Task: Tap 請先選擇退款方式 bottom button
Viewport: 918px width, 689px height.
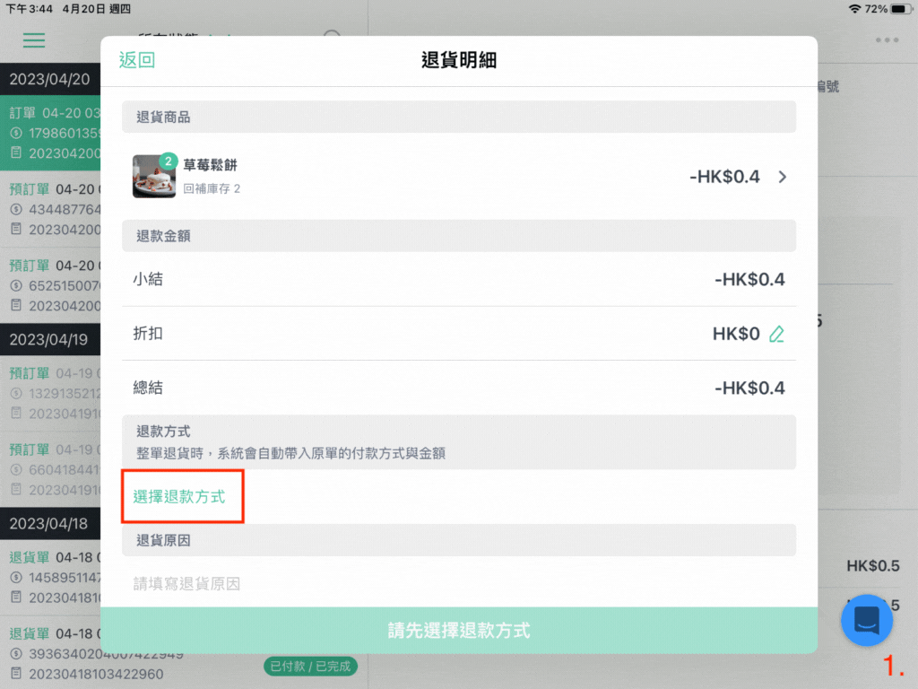Action: click(x=459, y=631)
